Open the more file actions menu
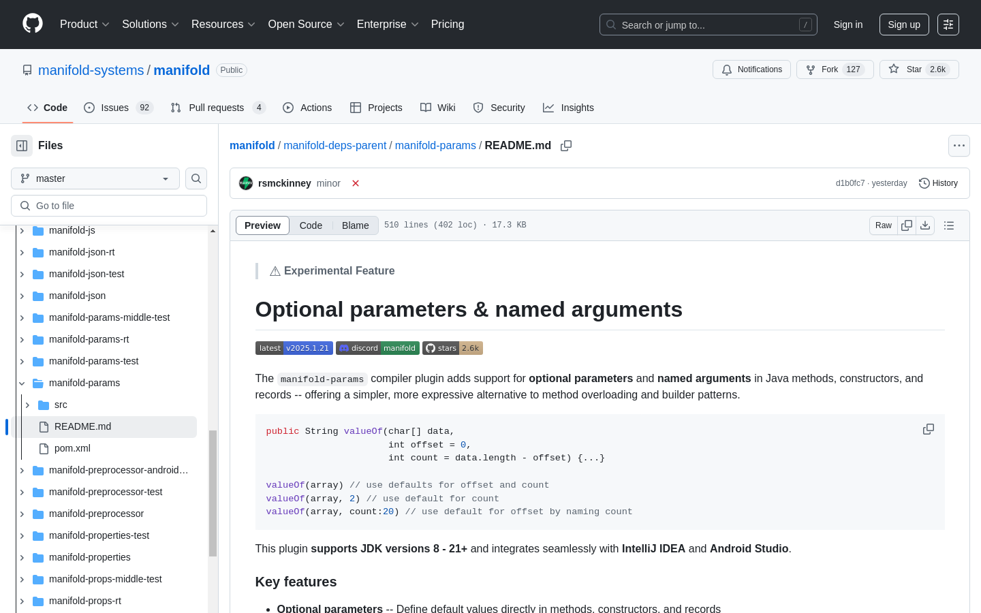Viewport: 981px width, 613px height. (x=959, y=146)
